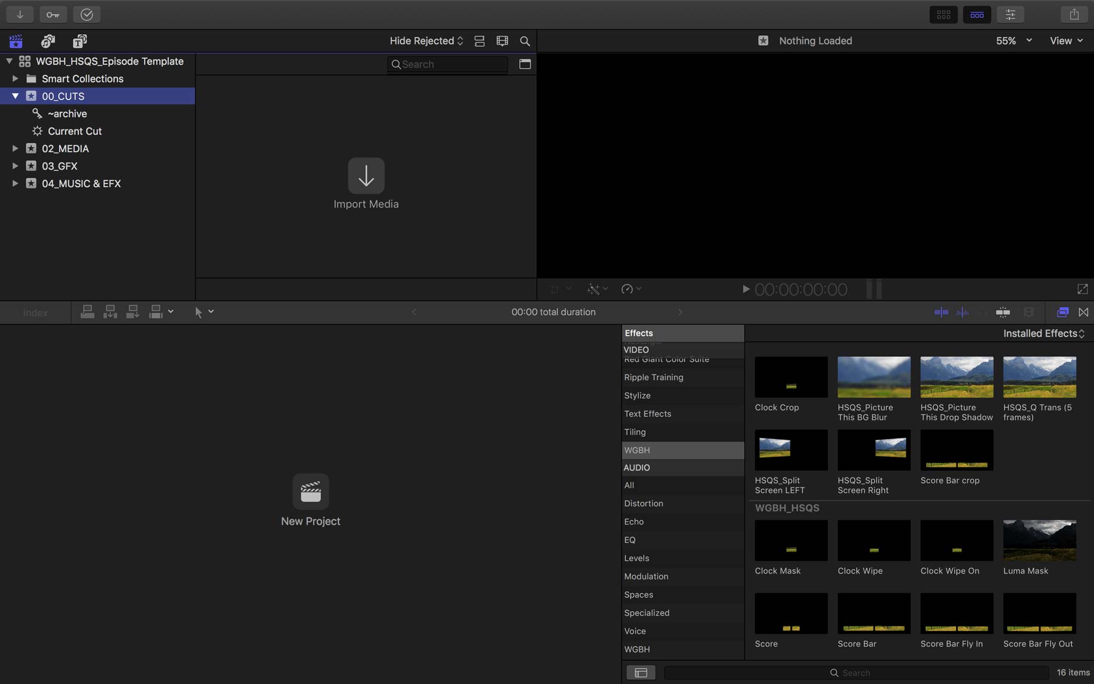Open the Background Tasks checkmark icon
Viewport: 1094px width, 684px height.
[87, 15]
